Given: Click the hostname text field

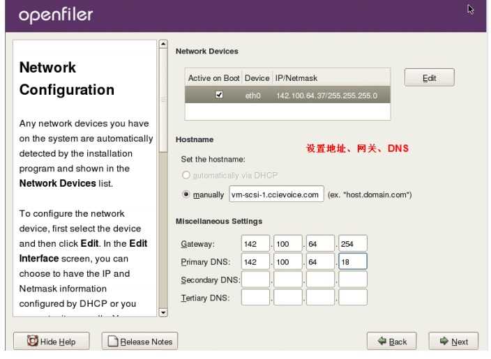Looking at the screenshot, I should (x=276, y=194).
